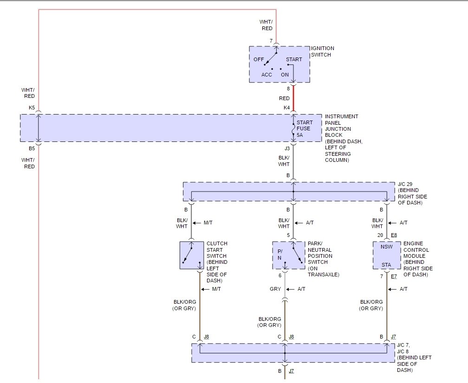Click BLK/ORG (OR GRY) label under clutch switch
This screenshot has width=468, height=383.
[x=184, y=305]
